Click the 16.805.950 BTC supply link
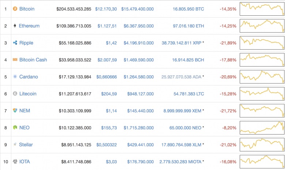 pos(188,9)
